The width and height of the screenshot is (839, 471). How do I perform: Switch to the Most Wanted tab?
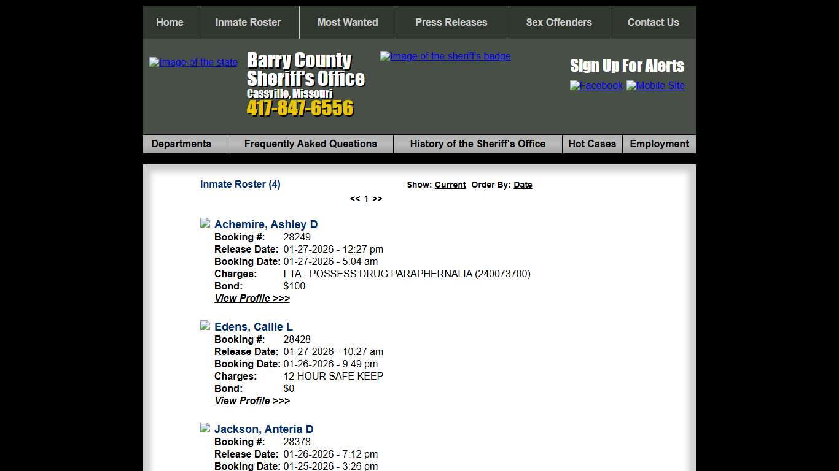coord(348,22)
